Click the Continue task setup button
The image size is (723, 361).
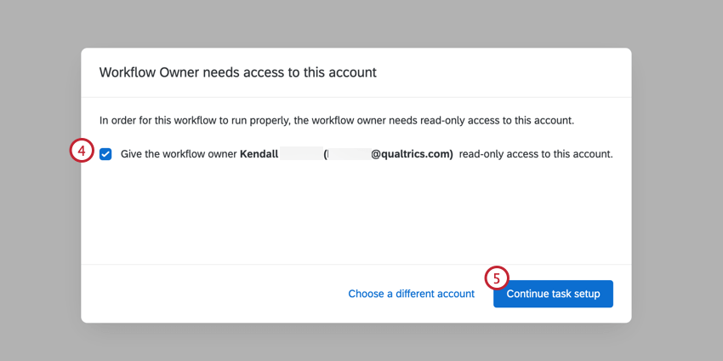click(553, 294)
